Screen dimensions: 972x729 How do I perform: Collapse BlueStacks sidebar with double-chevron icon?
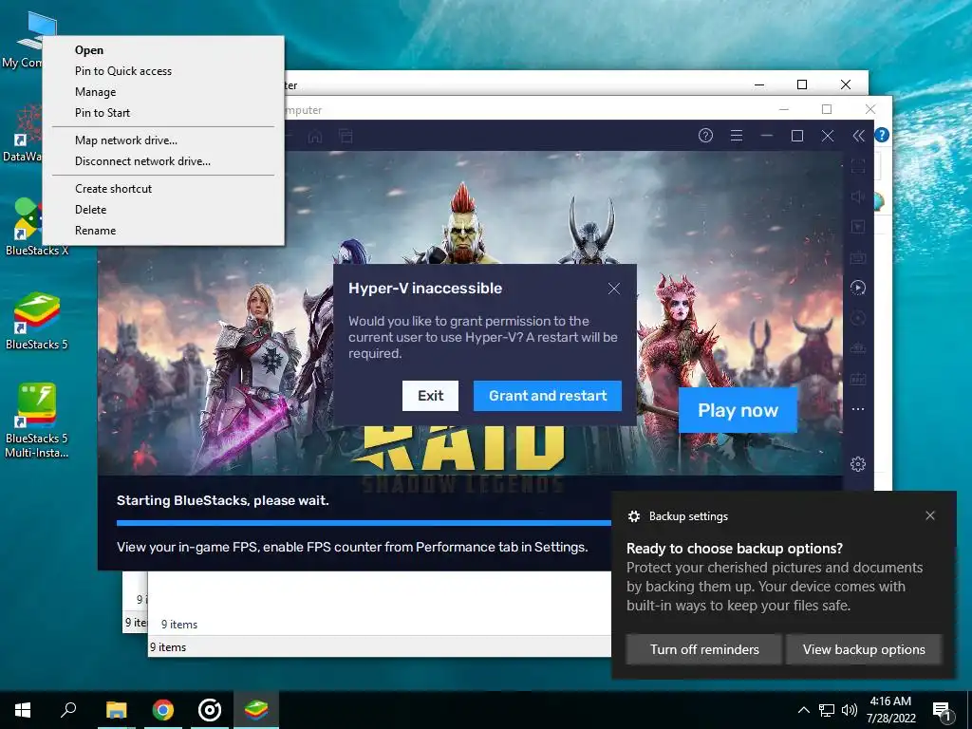[x=858, y=136]
